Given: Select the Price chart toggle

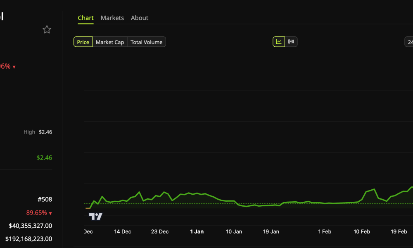Looking at the screenshot, I should 83,42.
